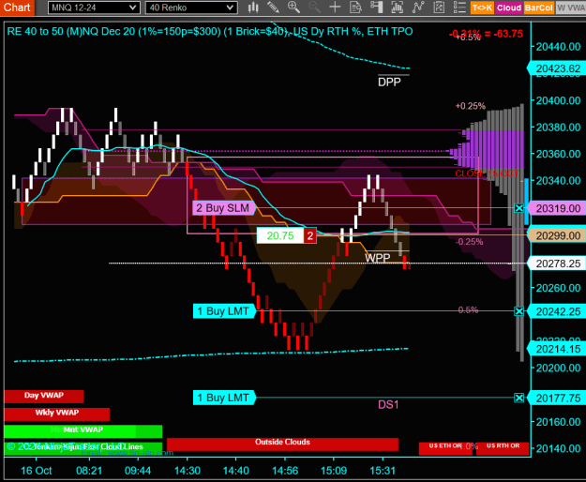
Task: Click the 1 Buy LMT label at 20242.25
Action: tap(223, 311)
